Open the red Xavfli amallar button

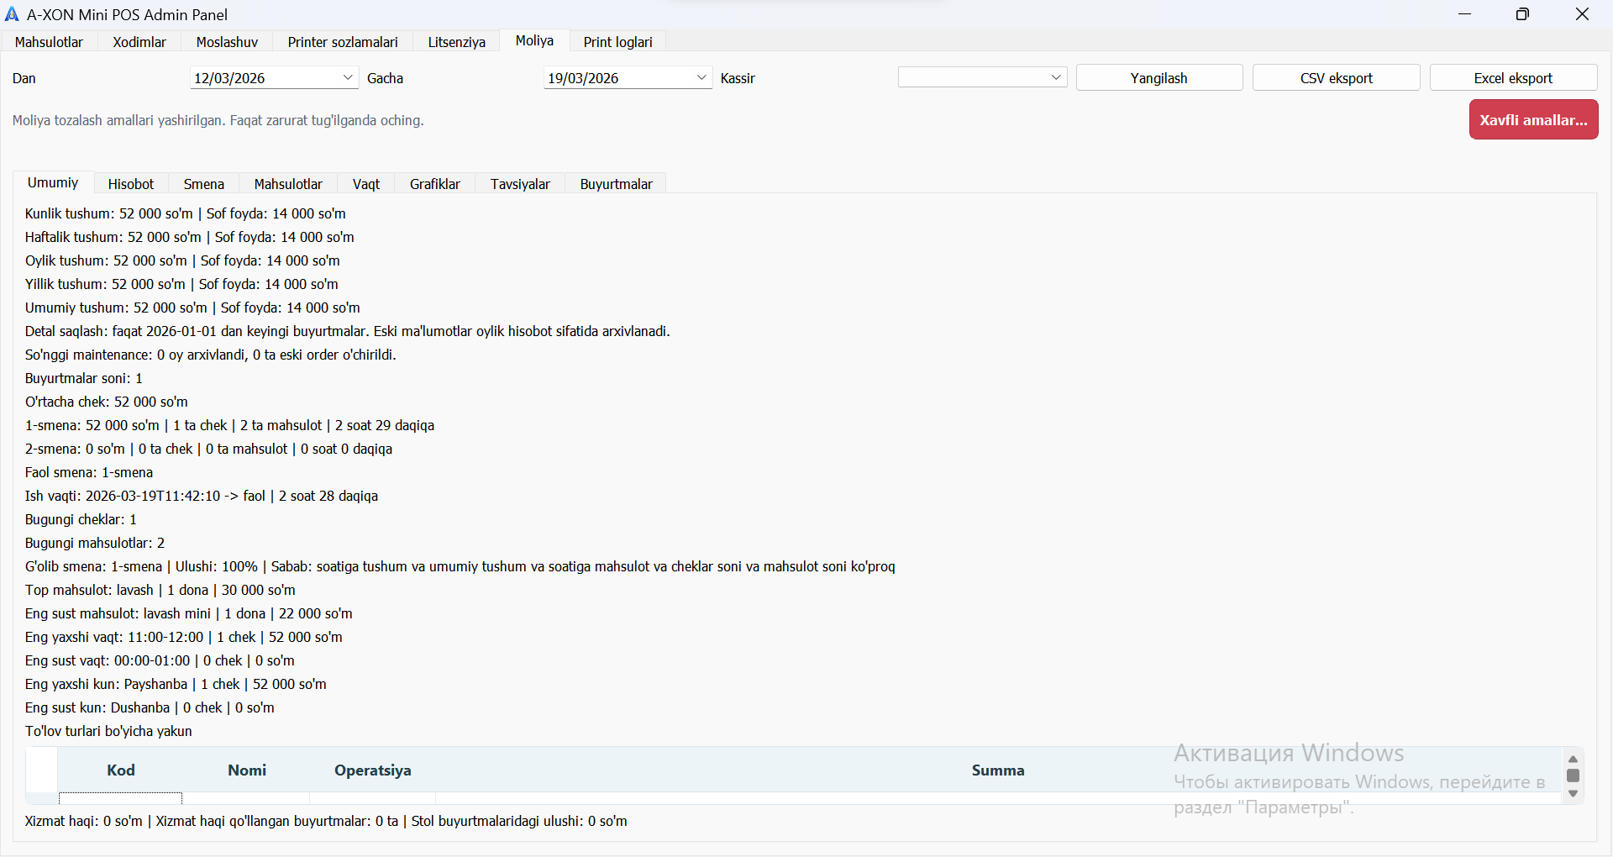1533,120
